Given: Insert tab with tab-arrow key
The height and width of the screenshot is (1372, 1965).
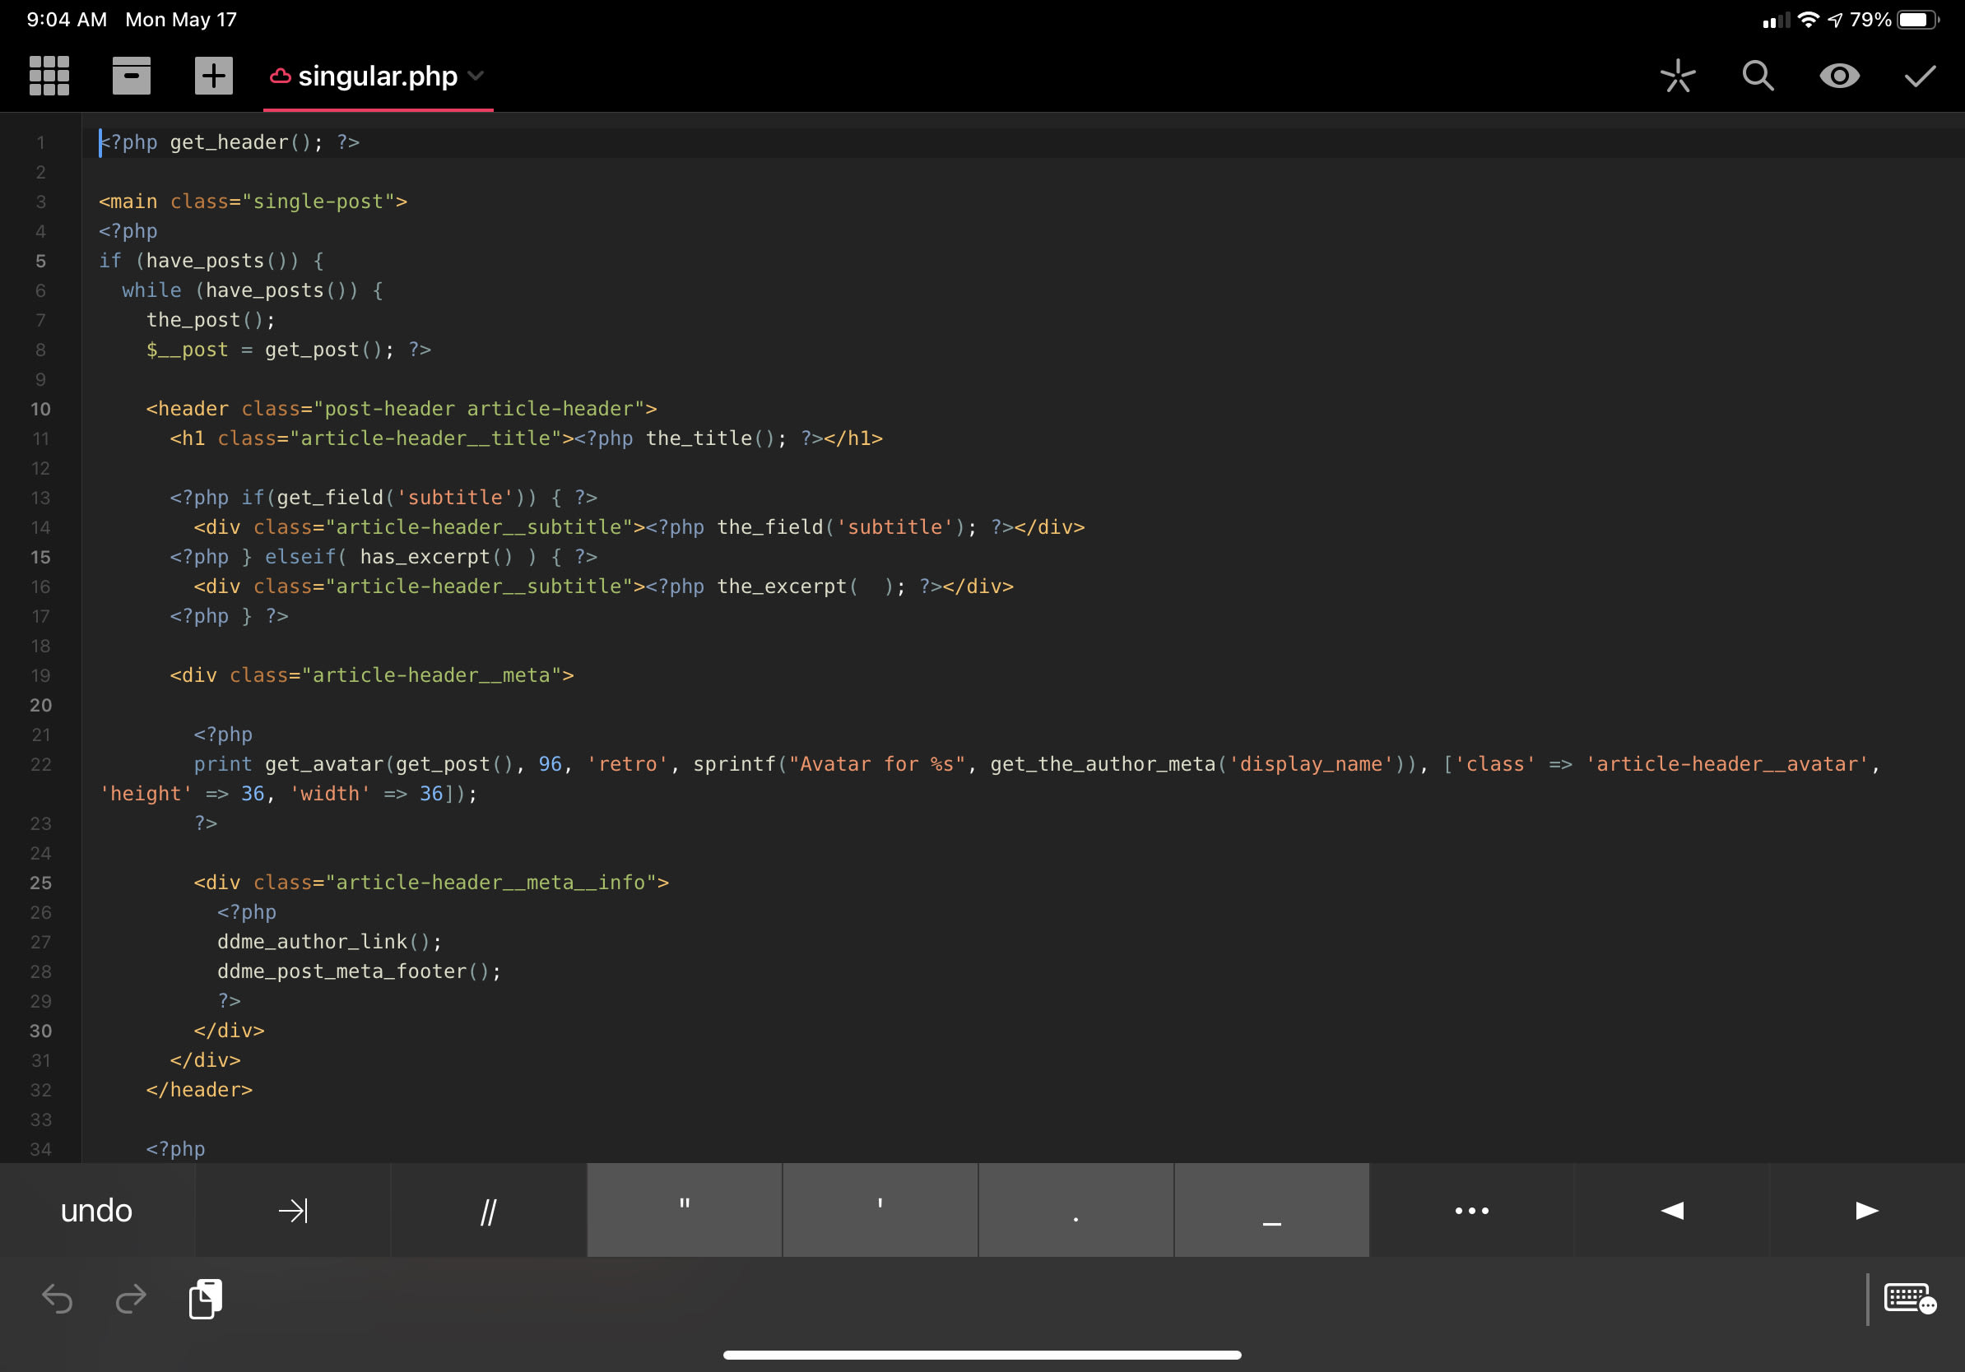Looking at the screenshot, I should (293, 1210).
